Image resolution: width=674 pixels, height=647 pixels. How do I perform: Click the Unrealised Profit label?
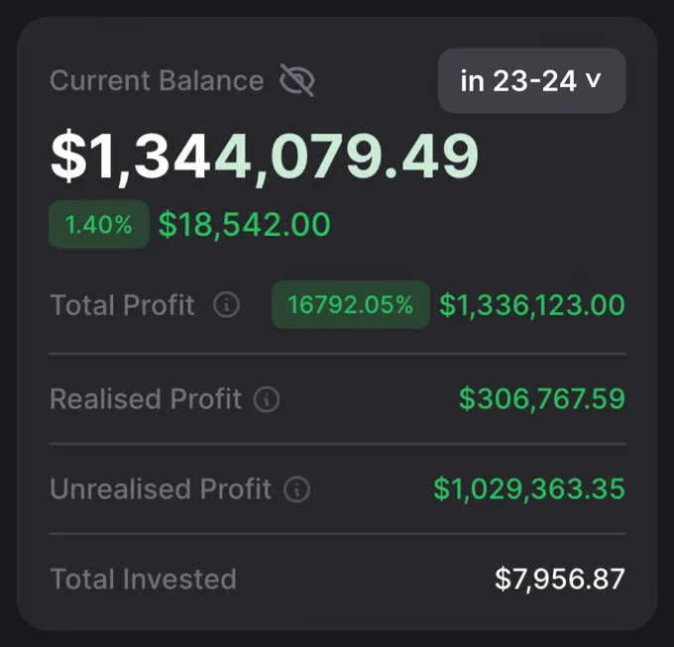[x=161, y=488]
